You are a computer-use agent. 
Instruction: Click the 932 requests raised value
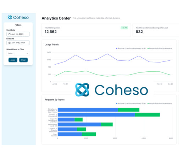click(139, 32)
